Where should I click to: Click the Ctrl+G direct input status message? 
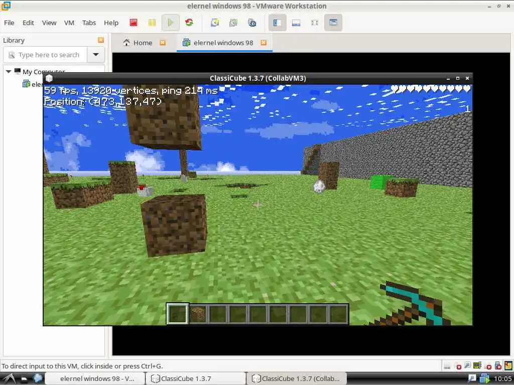click(82, 366)
